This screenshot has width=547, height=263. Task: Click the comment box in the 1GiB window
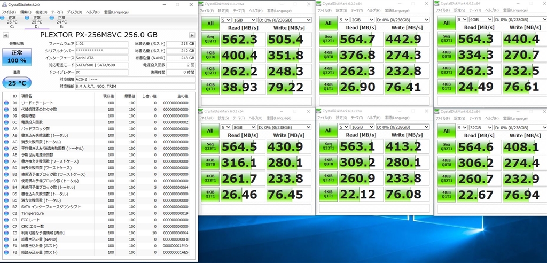256,101
